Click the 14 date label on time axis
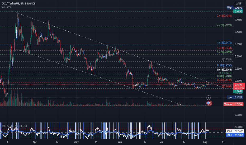Viewport: 246px width, 145px height. pyautogui.click(x=223, y=142)
